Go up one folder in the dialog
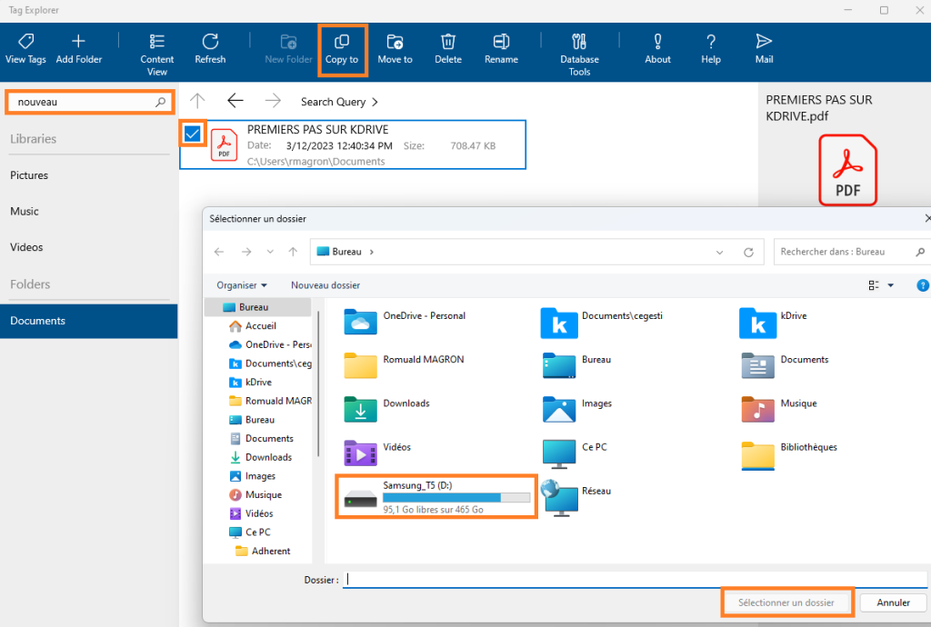 click(x=293, y=252)
